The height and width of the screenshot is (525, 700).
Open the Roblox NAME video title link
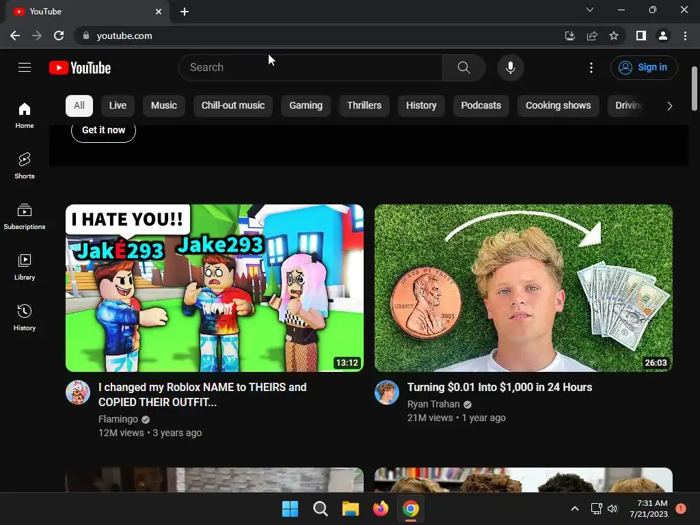click(x=202, y=394)
